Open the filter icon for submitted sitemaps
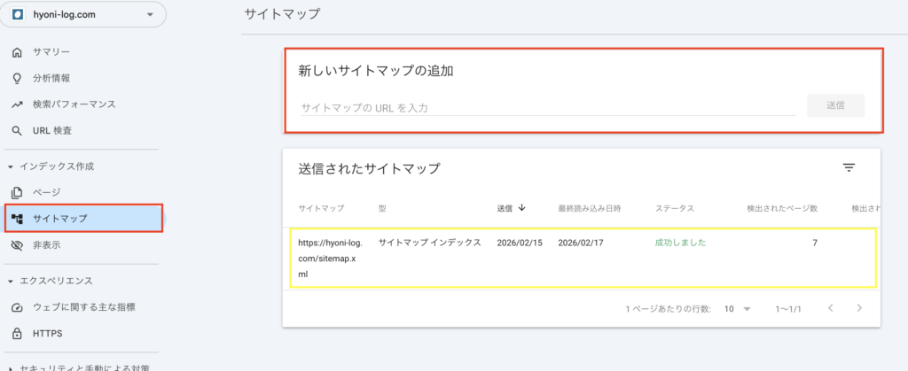The width and height of the screenshot is (908, 371). (x=849, y=168)
